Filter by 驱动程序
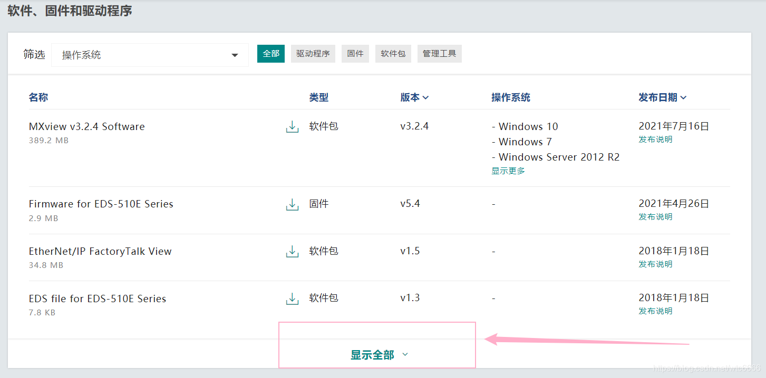This screenshot has width=766, height=378. coord(313,54)
